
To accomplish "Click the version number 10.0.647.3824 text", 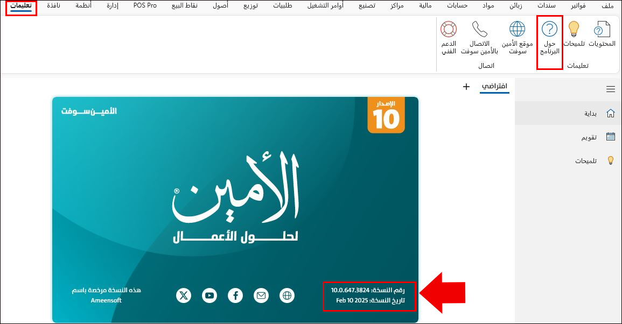I will (350, 290).
